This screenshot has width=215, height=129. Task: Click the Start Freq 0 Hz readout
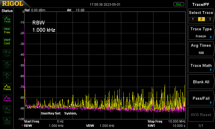pos(44,121)
